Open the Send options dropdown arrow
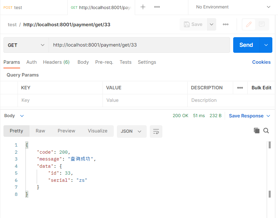The height and width of the screenshot is (218, 278). [x=266, y=45]
